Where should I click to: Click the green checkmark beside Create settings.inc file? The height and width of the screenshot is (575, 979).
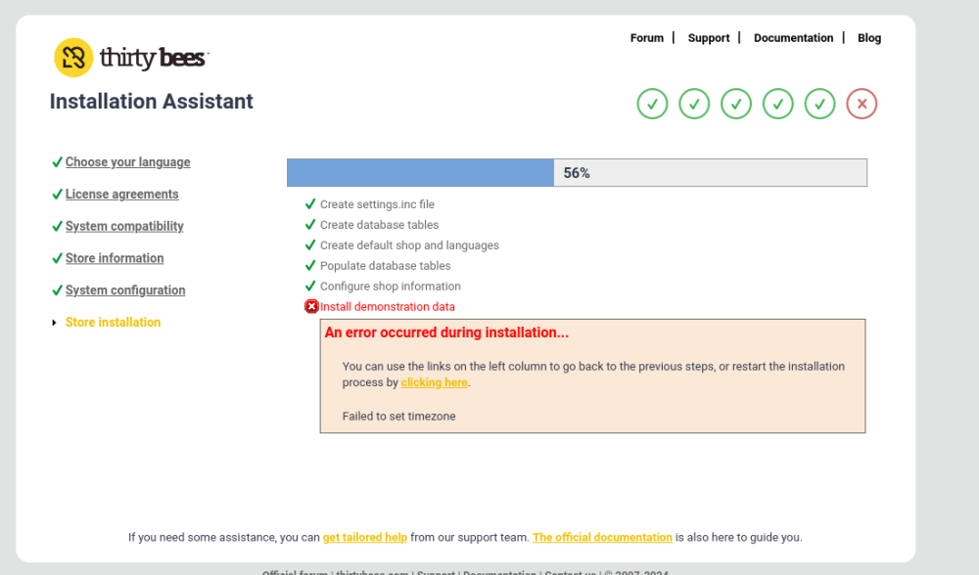pyautogui.click(x=310, y=204)
